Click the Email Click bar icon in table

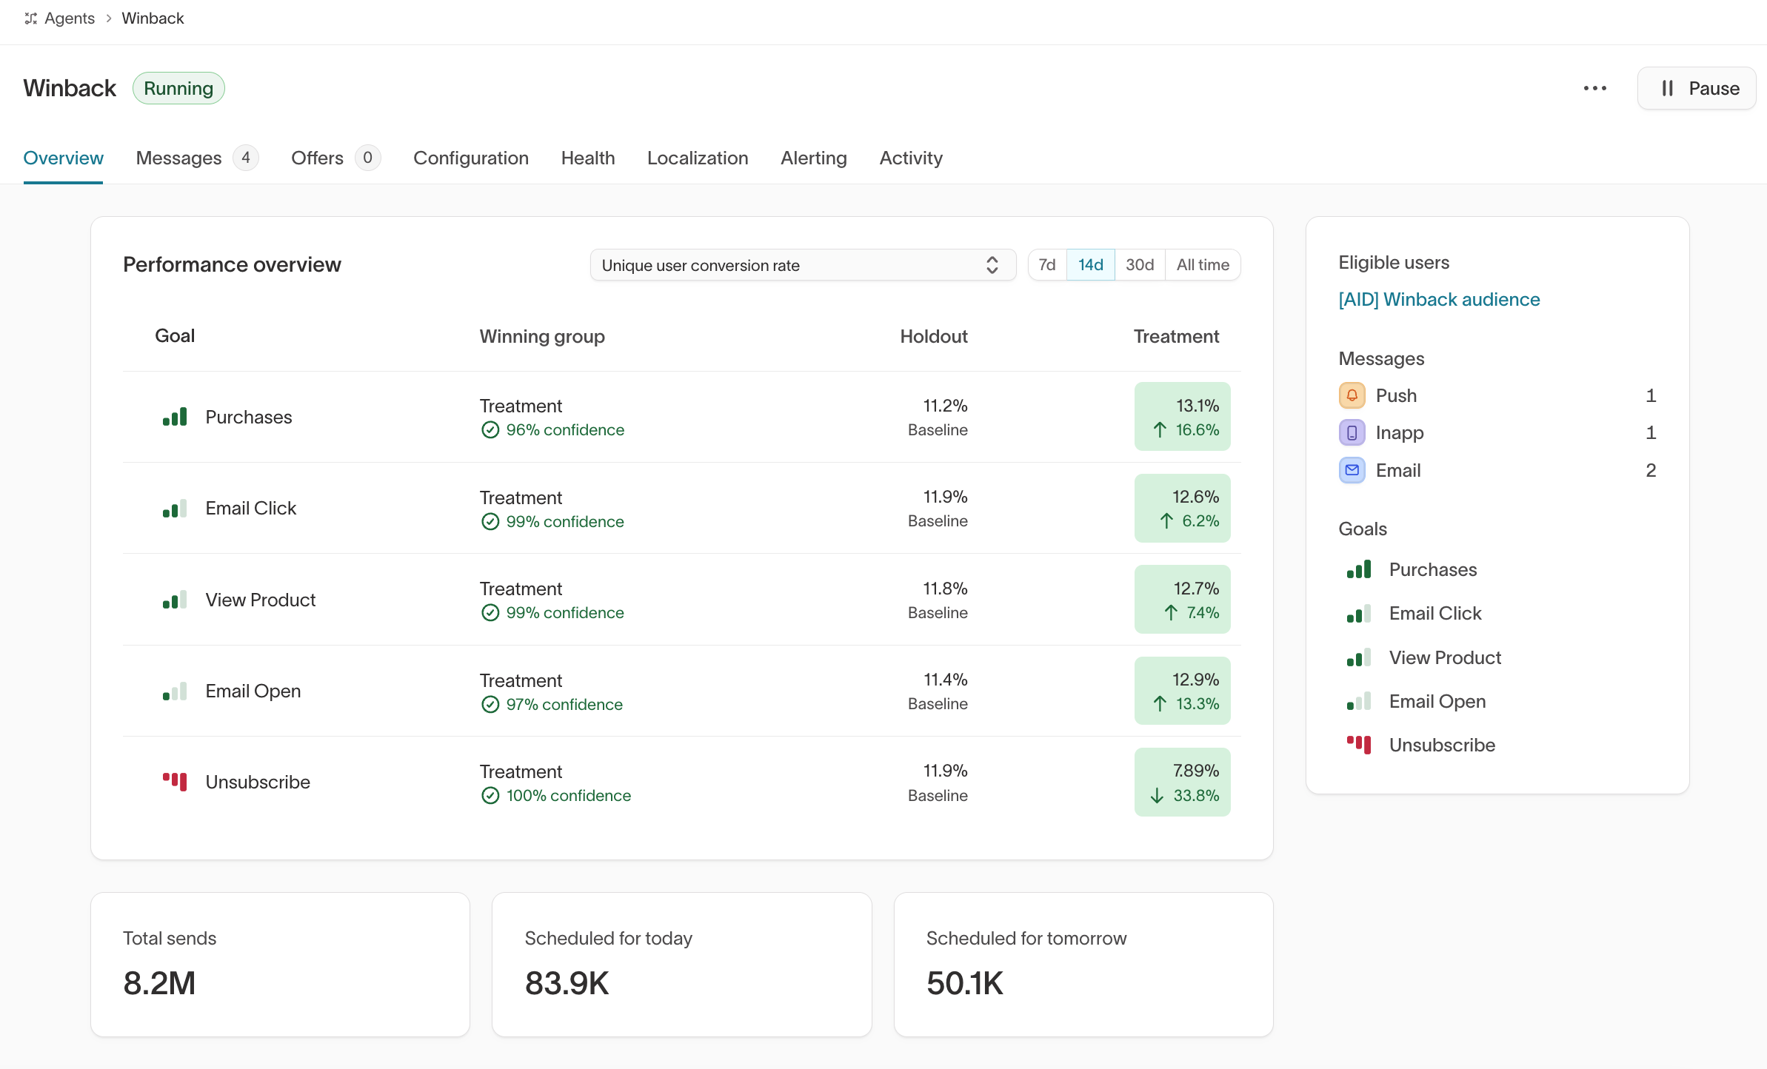(175, 509)
